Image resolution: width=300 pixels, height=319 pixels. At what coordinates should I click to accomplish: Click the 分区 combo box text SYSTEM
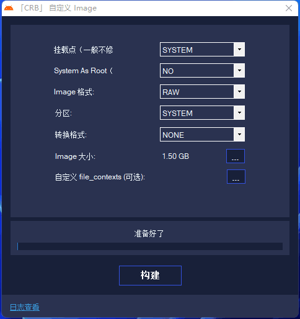point(177,113)
